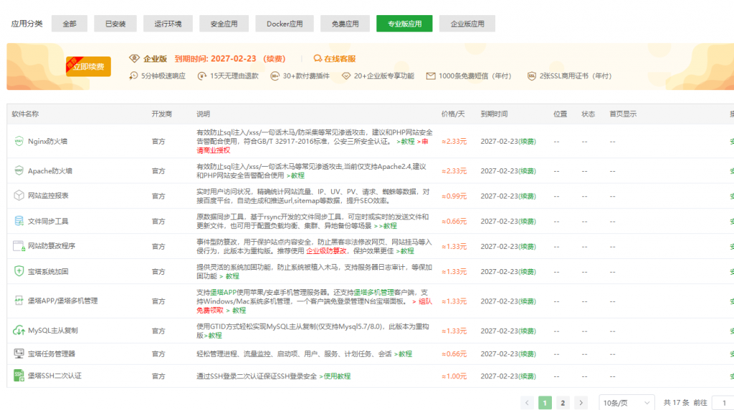The image size is (734, 410).
Task: Click the 共 17 条 total count
Action: [677, 403]
